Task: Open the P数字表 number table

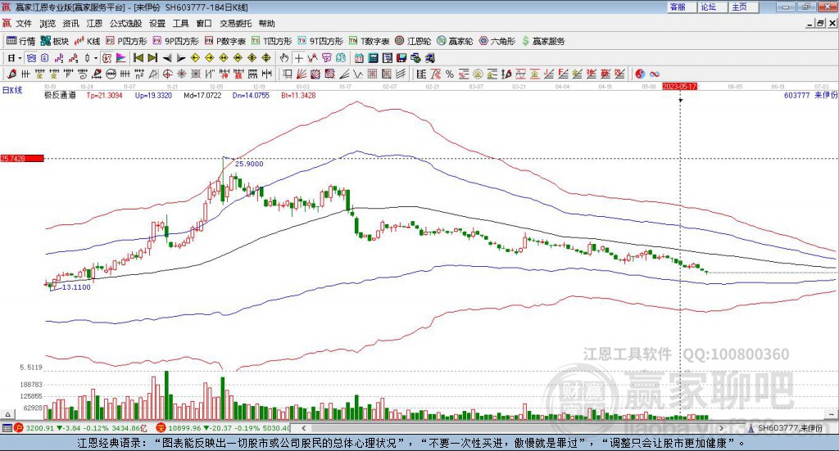Action: [x=224, y=41]
